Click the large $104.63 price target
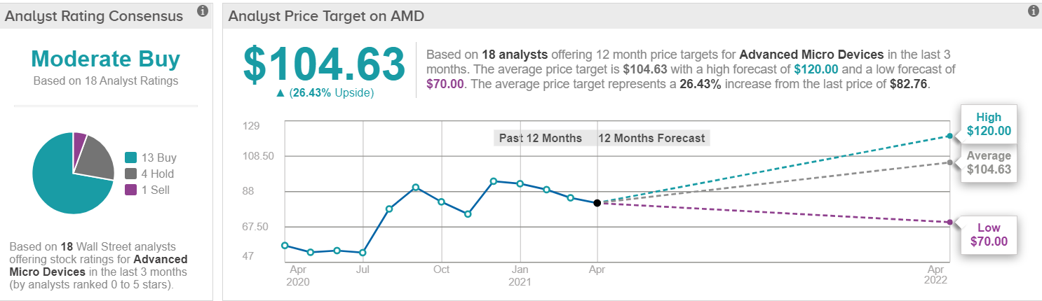This screenshot has height=301, width=1042. 324,64
